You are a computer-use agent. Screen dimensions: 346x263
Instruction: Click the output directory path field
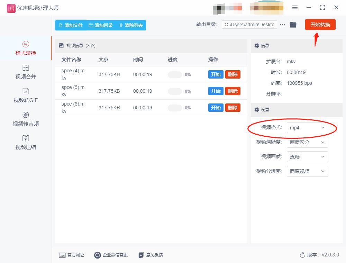pos(249,25)
